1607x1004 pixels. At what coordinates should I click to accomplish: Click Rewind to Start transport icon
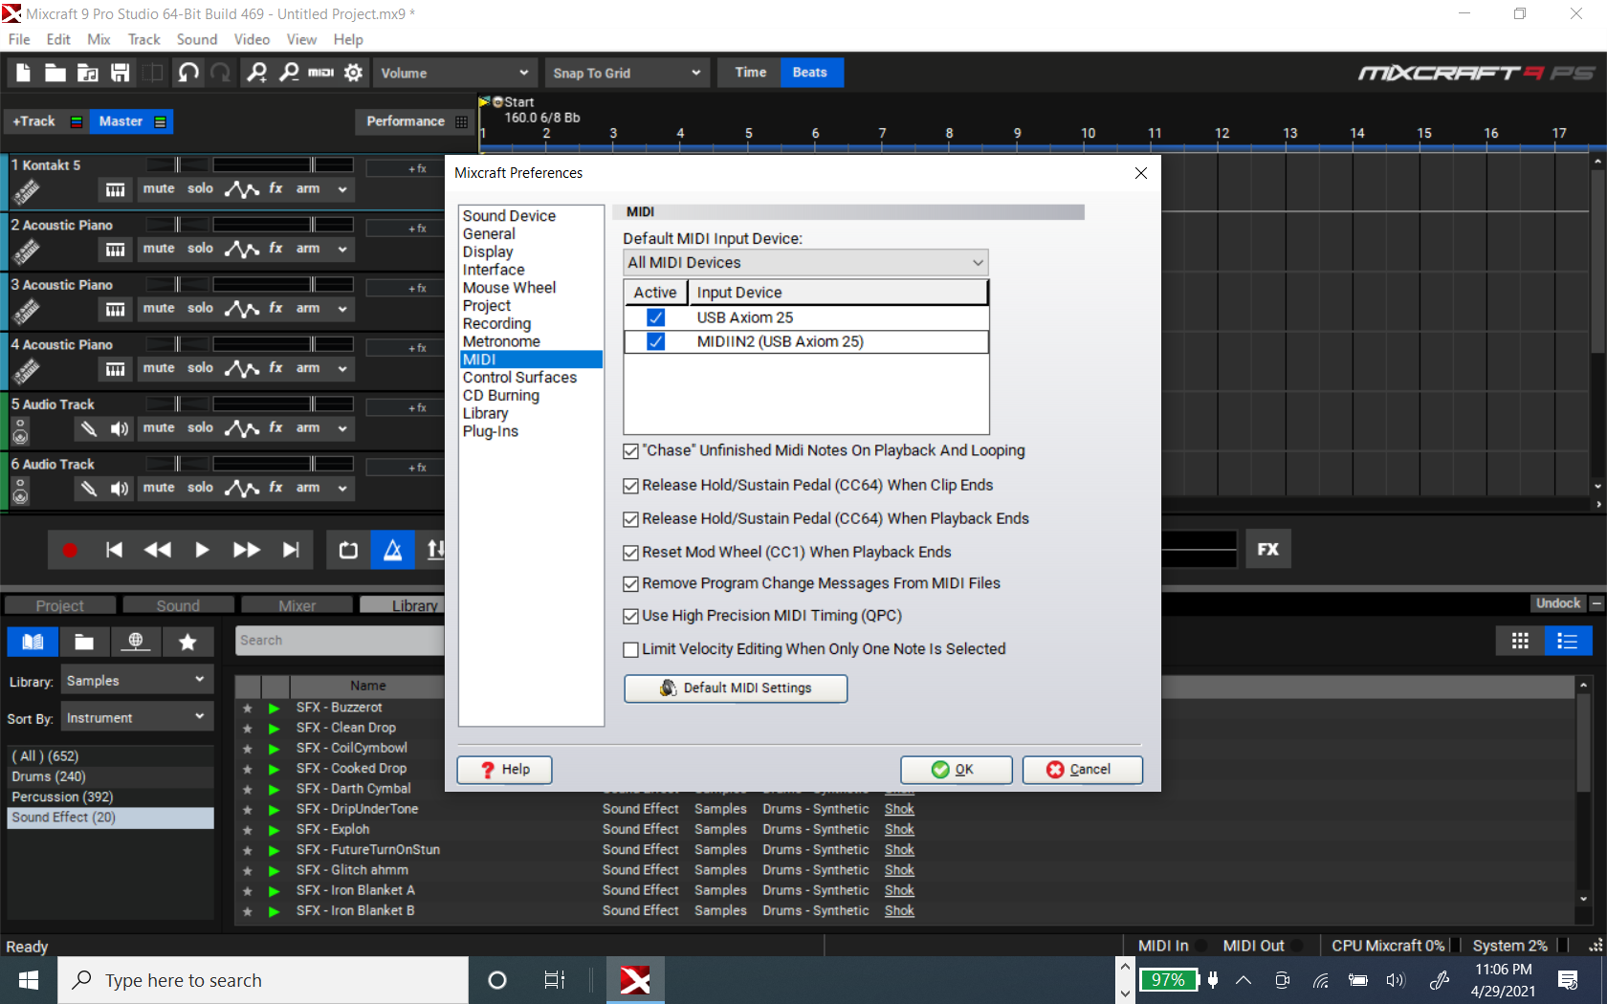114,550
